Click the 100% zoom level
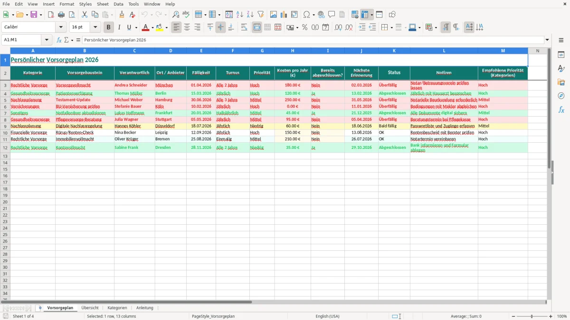Screen dimensions: 570x320 pos(562,316)
